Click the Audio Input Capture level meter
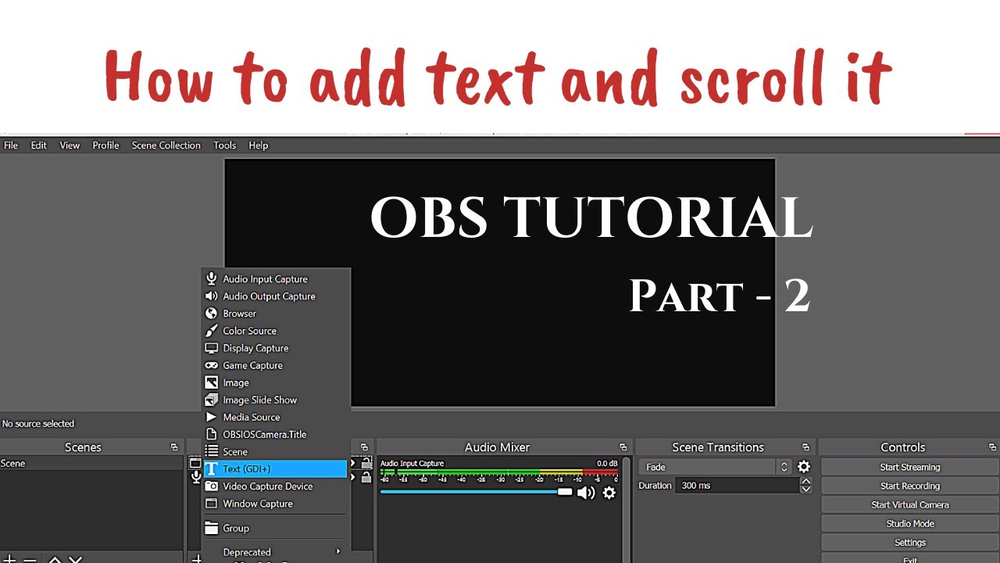Image resolution: width=1000 pixels, height=563 pixels. pyautogui.click(x=499, y=472)
